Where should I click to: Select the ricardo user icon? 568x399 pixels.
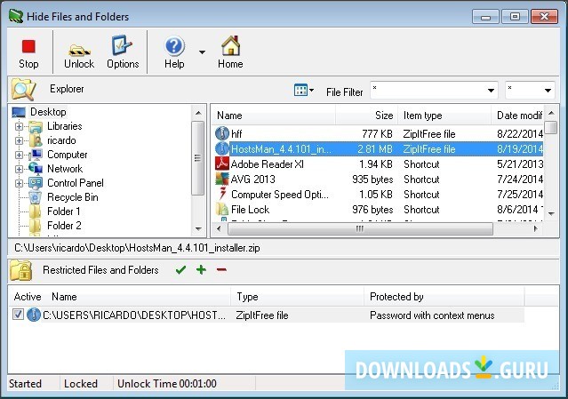coord(36,140)
